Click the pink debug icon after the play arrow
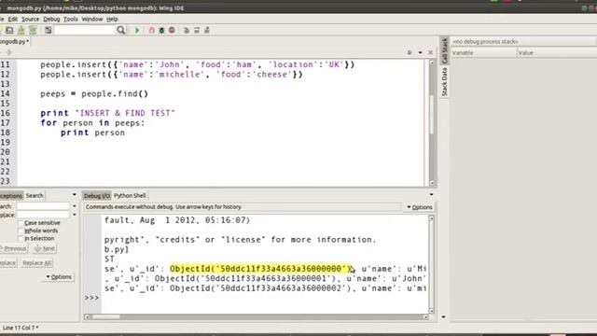This screenshot has width=597, height=336. [151, 30]
